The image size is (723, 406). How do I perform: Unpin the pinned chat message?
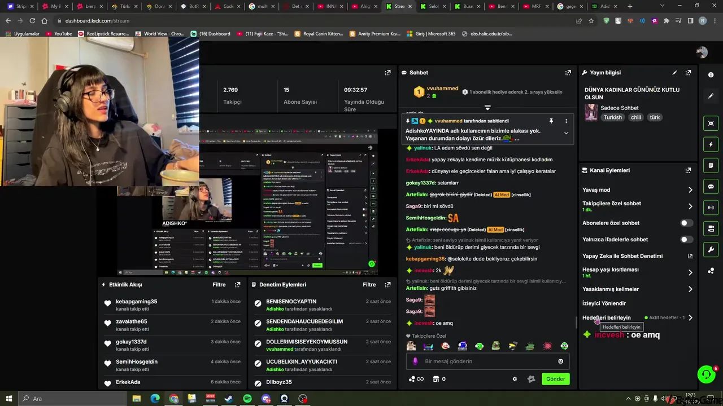[x=551, y=121]
